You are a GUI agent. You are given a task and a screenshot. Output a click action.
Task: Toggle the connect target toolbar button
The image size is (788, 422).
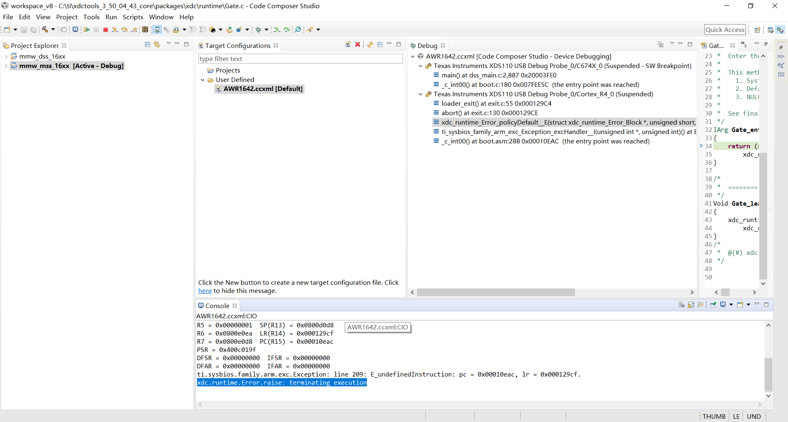[157, 29]
